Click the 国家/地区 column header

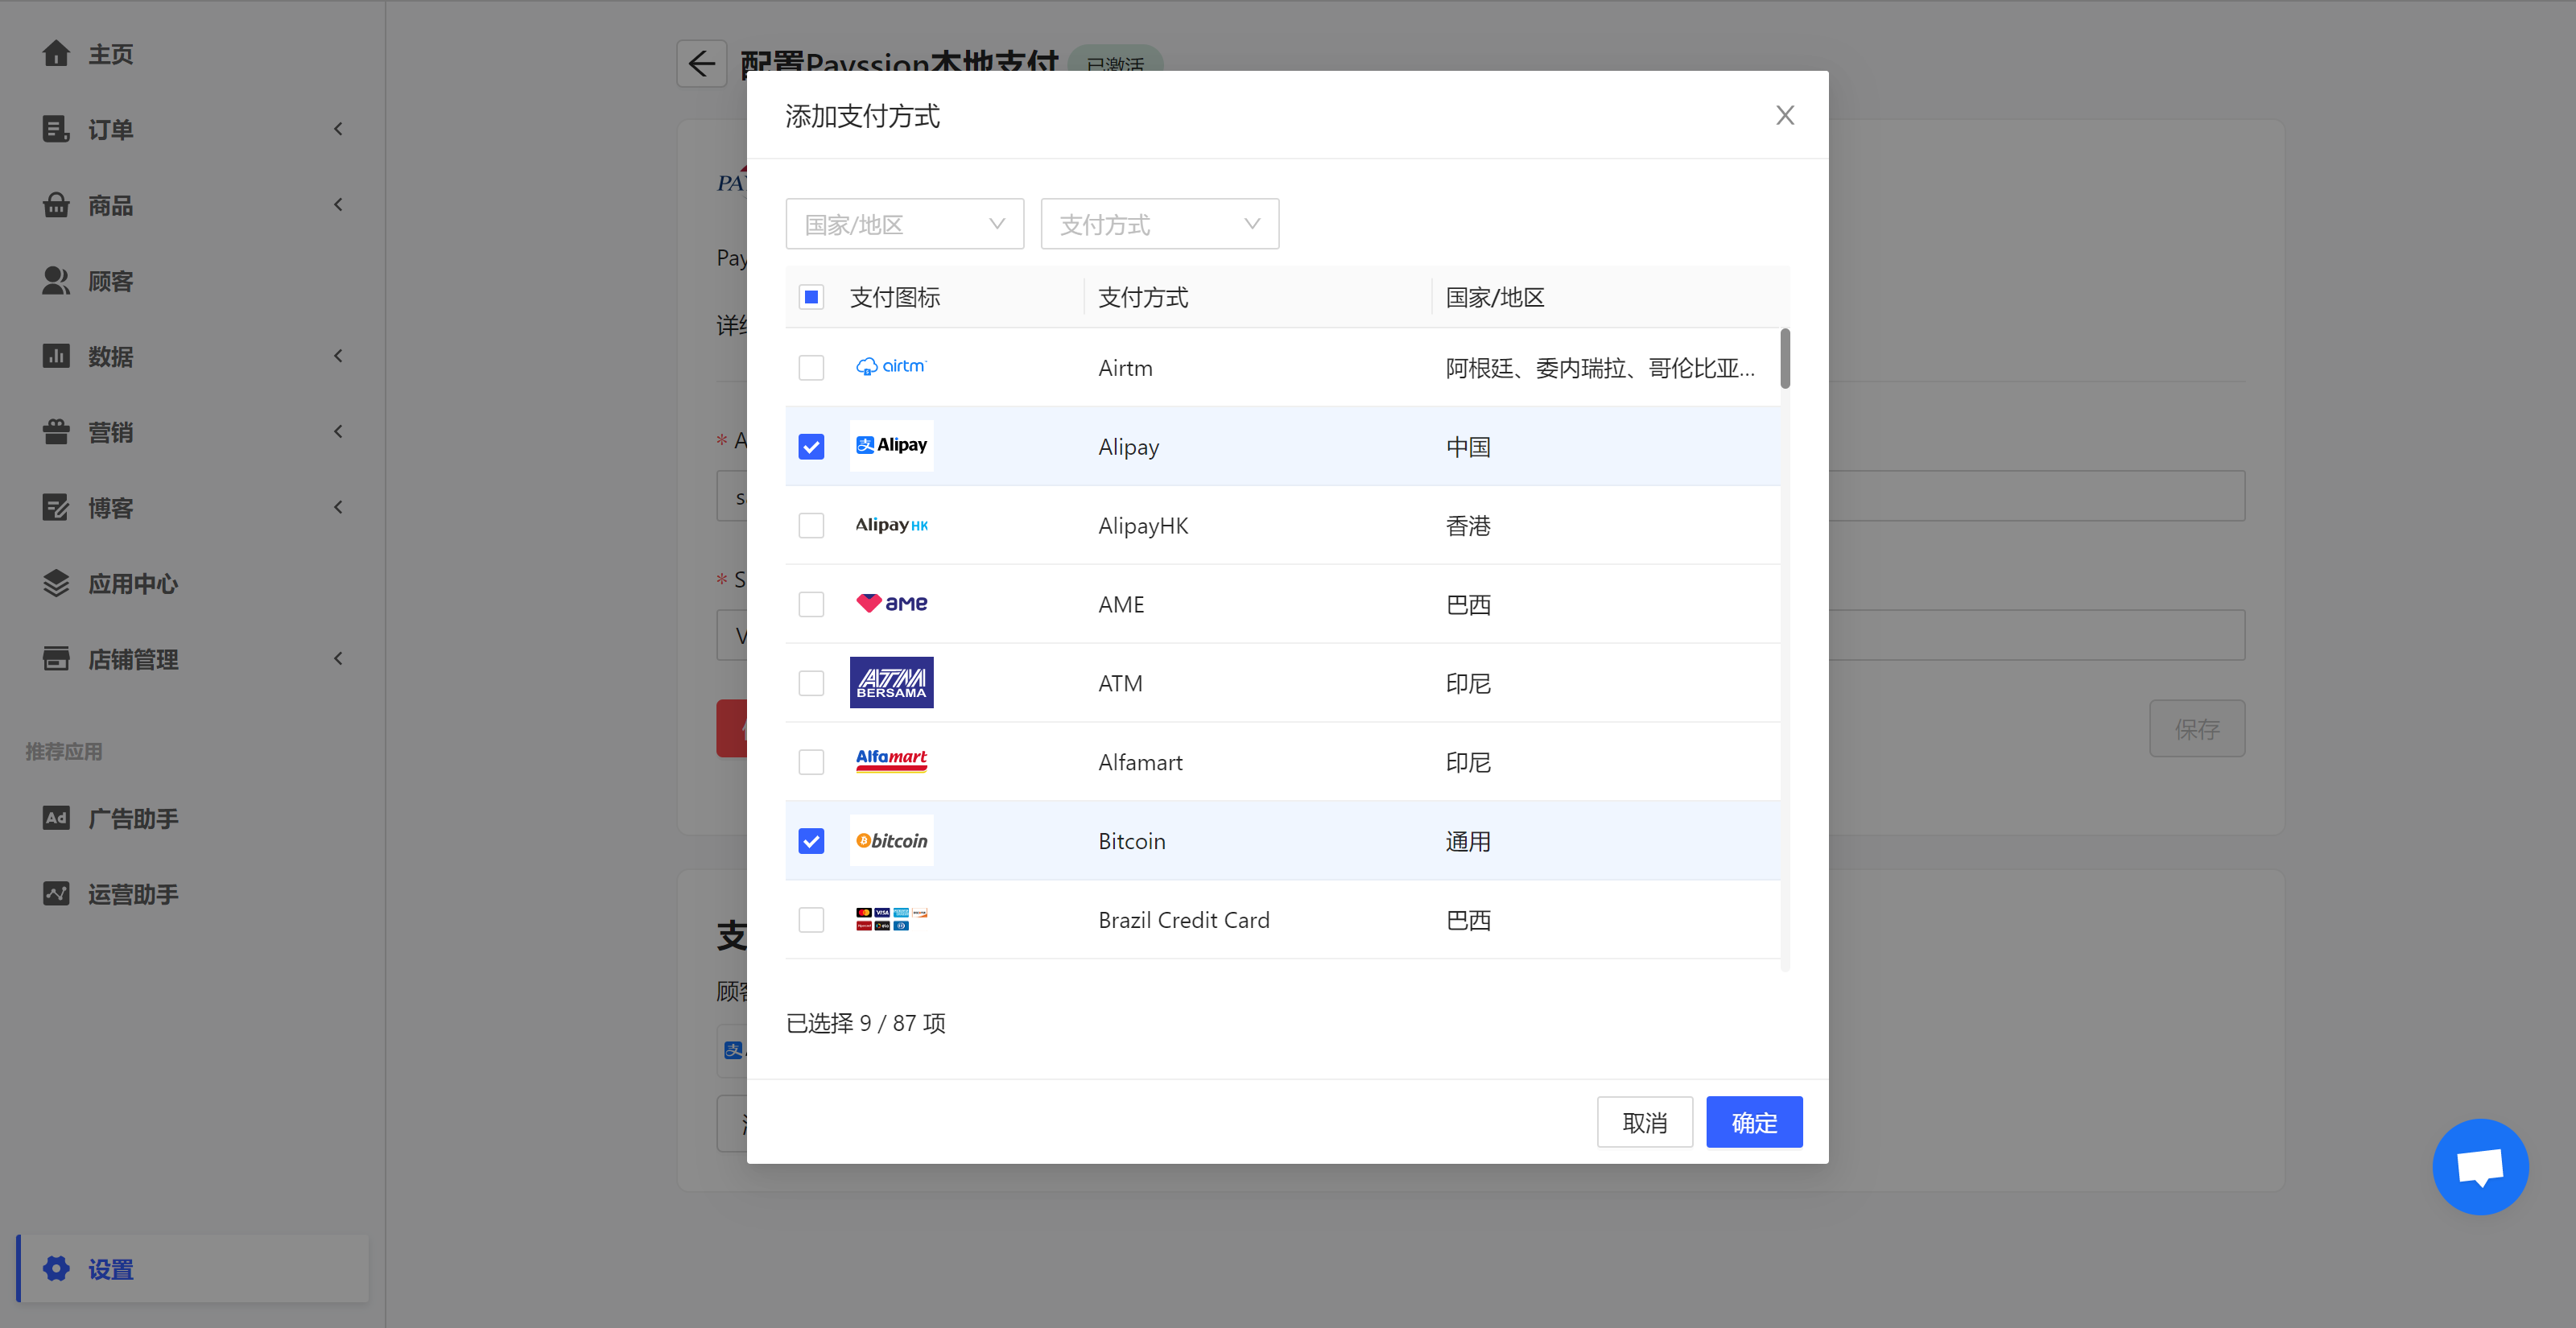click(1495, 297)
